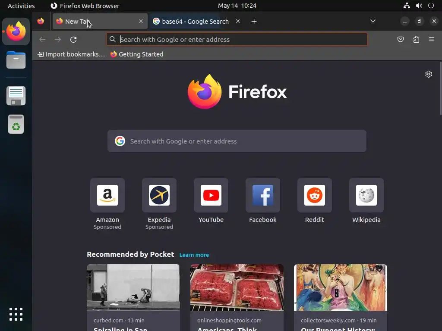Click the Firefox logo on page
The width and height of the screenshot is (442, 331).
click(x=237, y=91)
